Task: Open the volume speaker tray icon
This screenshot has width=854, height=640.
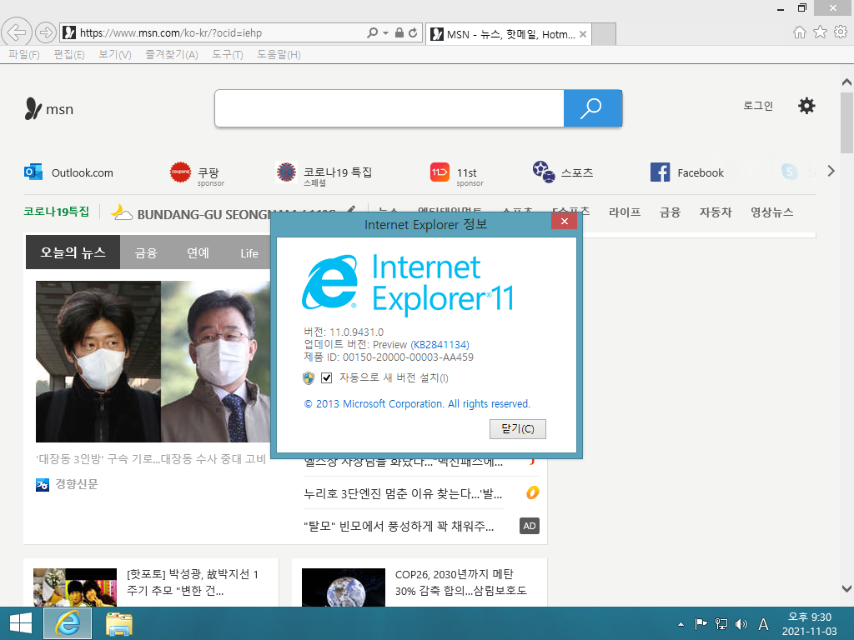Action: pyautogui.click(x=741, y=624)
